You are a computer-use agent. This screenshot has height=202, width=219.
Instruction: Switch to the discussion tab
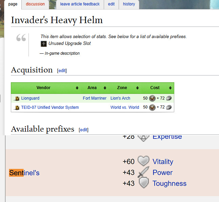click(x=35, y=4)
